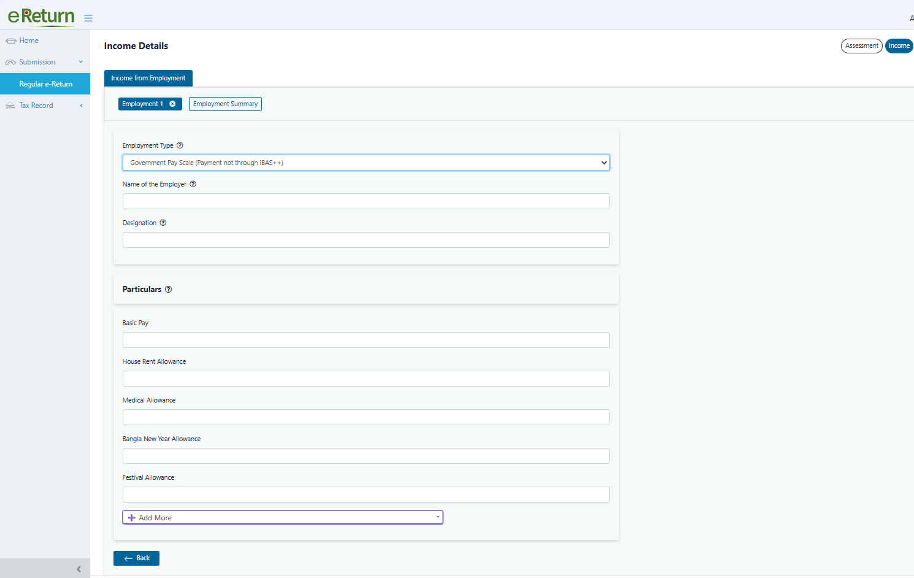Focus the Name of the Employer field
Viewport: 914px width, 578px height.
click(x=366, y=201)
